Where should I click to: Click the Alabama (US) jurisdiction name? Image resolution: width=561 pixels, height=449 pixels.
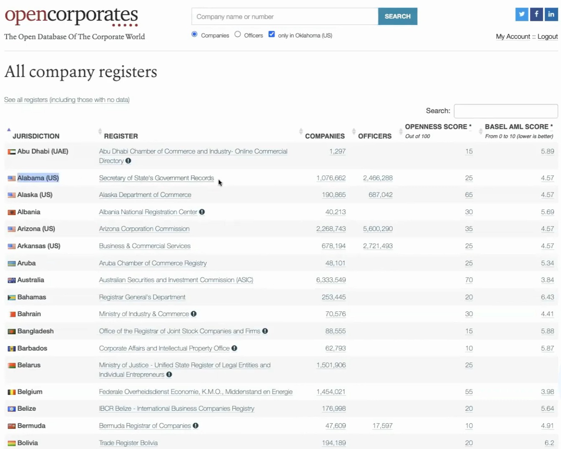coord(38,178)
